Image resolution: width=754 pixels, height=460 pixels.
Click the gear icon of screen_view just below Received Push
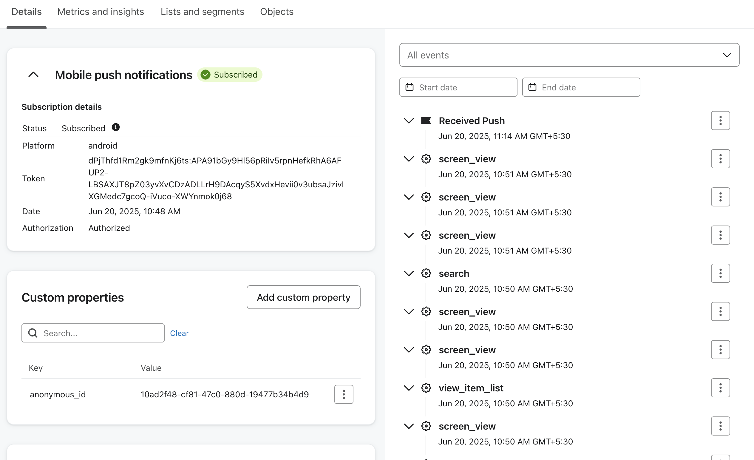426,159
